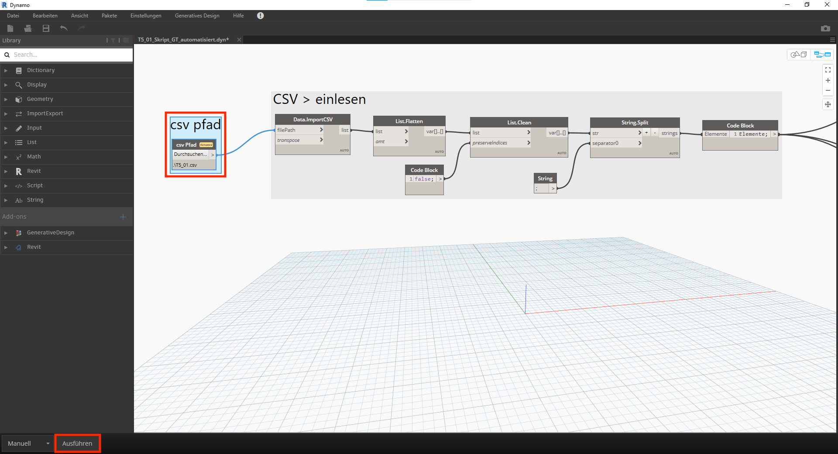Open the Generatives Design menu

click(197, 16)
